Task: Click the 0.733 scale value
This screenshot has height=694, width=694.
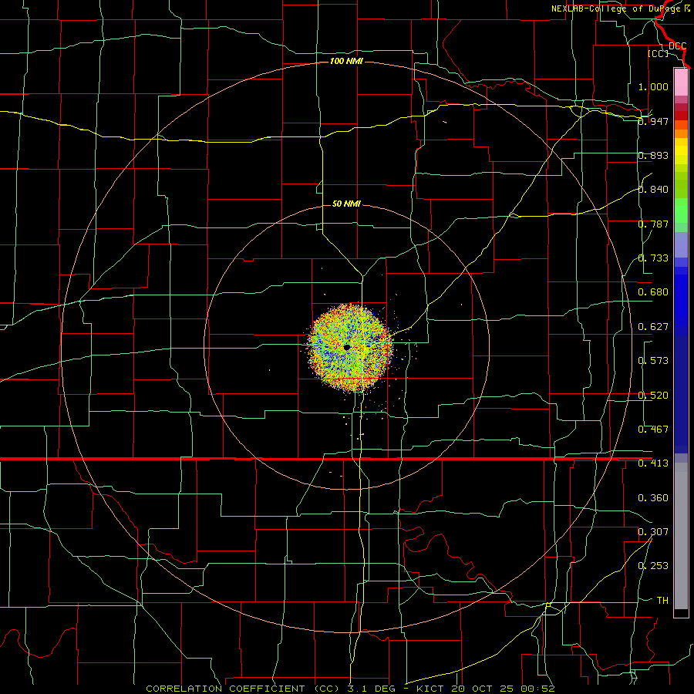Action: coord(653,258)
